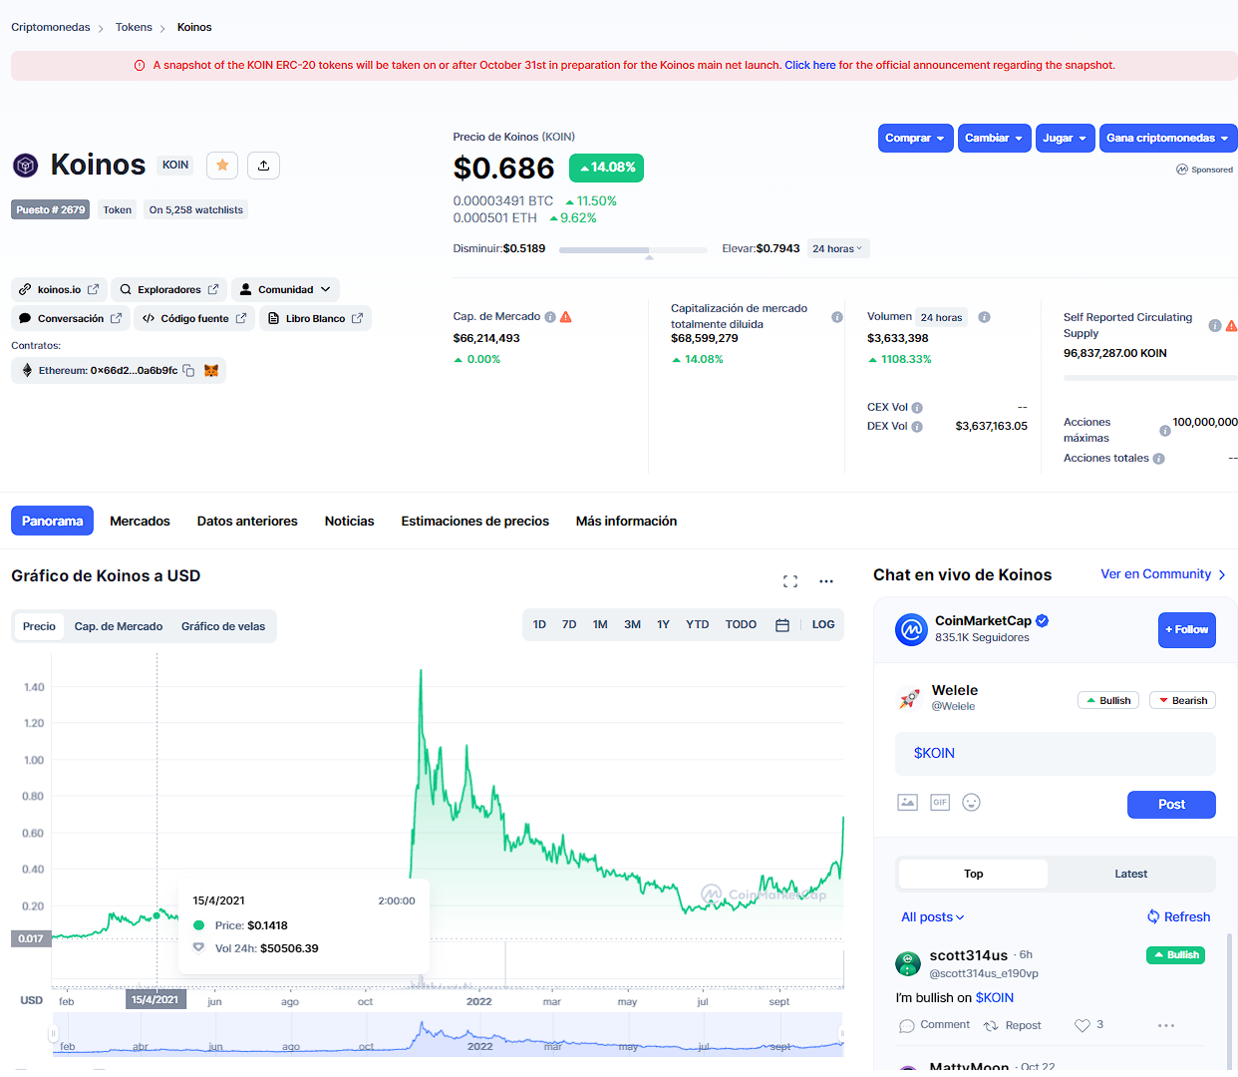Expand the Comprar dropdown
Viewport: 1238px width, 1077px height.
tap(915, 139)
